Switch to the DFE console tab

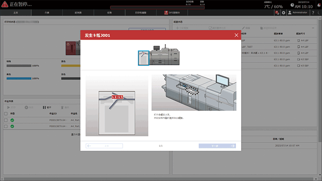(x=172, y=13)
